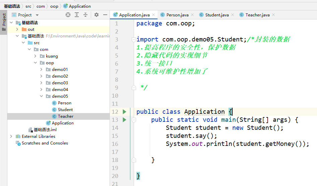The width and height of the screenshot is (317, 186).
Task: Close the Person.java tab
Action: pyautogui.click(x=192, y=15)
